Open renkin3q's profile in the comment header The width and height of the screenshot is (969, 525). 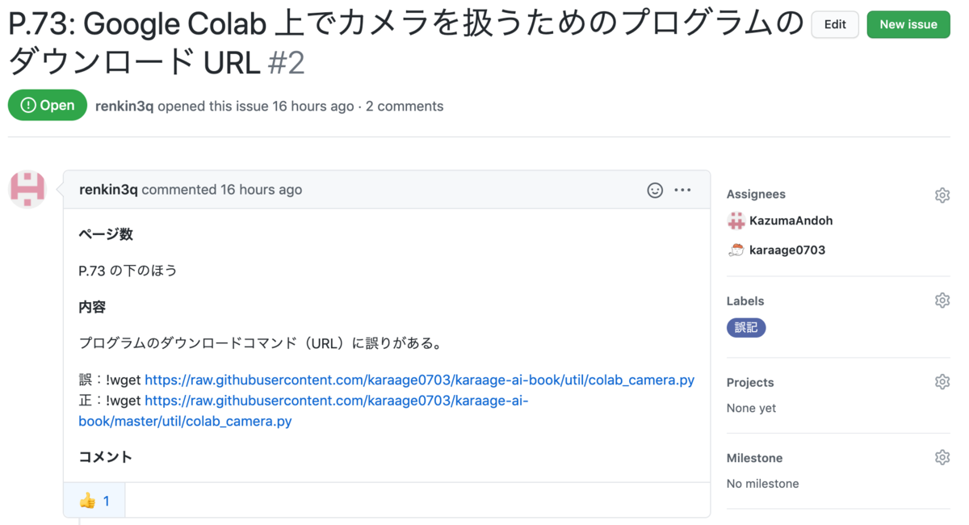click(x=108, y=190)
